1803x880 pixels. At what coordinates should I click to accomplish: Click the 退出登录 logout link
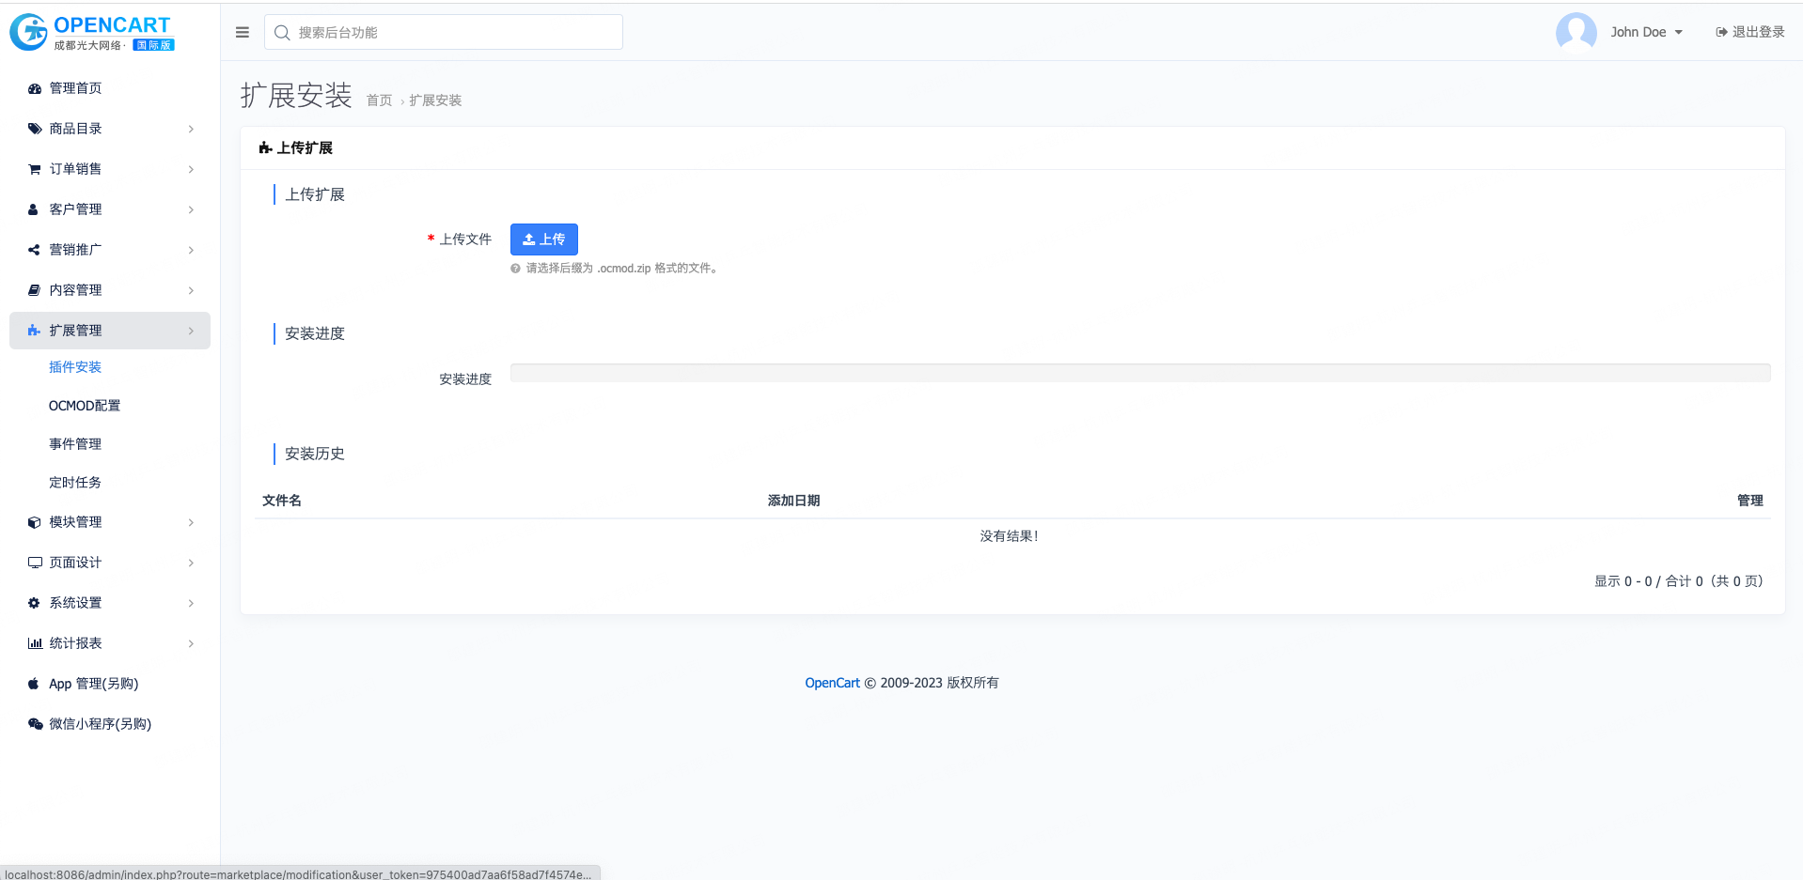point(1750,32)
